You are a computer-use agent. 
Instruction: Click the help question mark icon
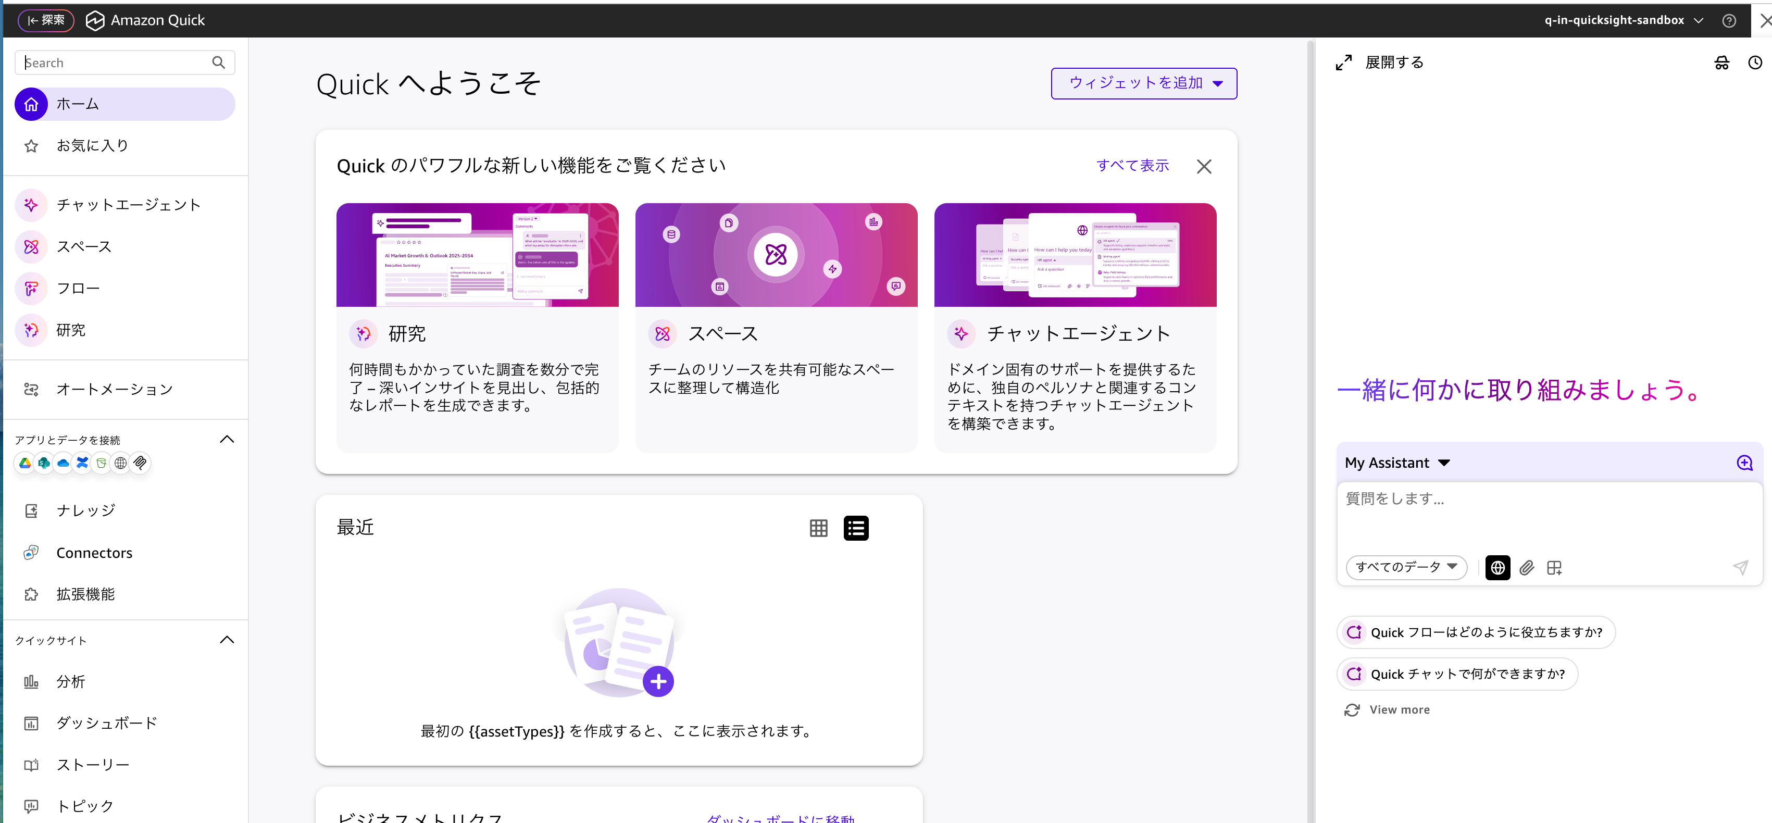point(1729,21)
